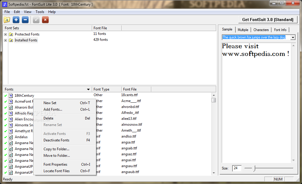
Task: Select the 429 fonts count cell
Action: point(101,40)
